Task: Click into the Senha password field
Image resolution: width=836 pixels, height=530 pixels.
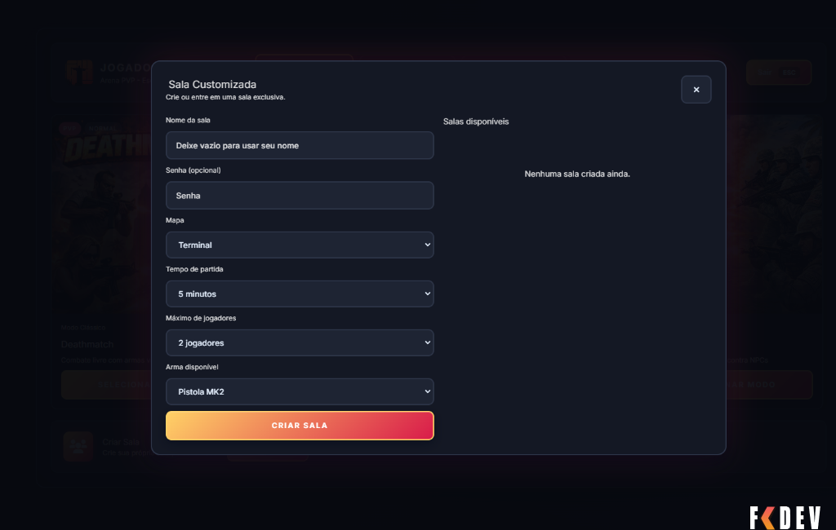Action: point(300,196)
